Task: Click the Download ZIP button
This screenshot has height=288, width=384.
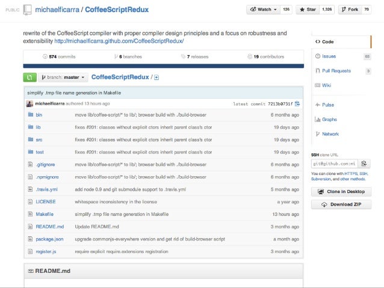Action: (341, 204)
